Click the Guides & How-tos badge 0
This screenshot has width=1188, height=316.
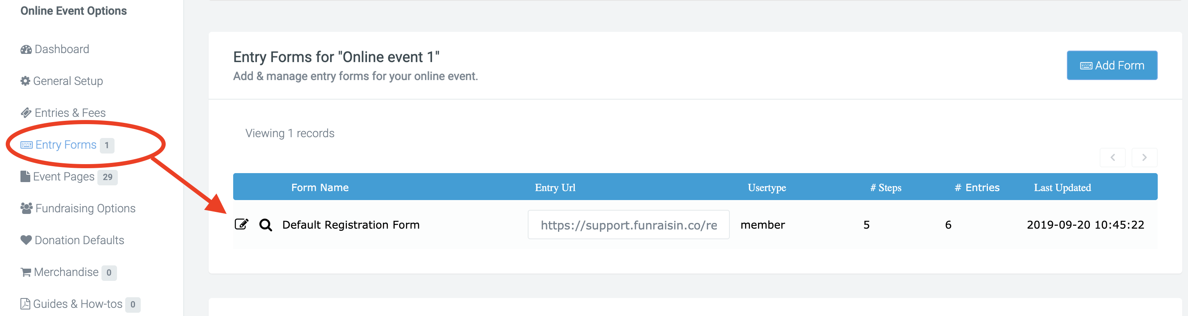[133, 305]
